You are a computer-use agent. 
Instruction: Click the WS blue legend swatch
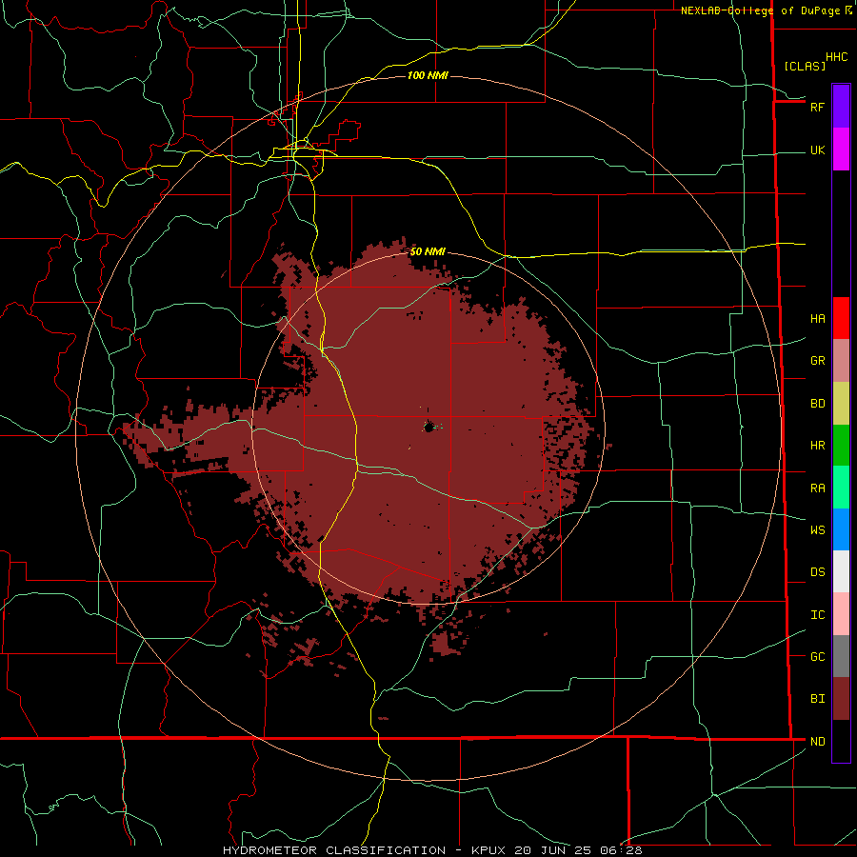coord(841,529)
